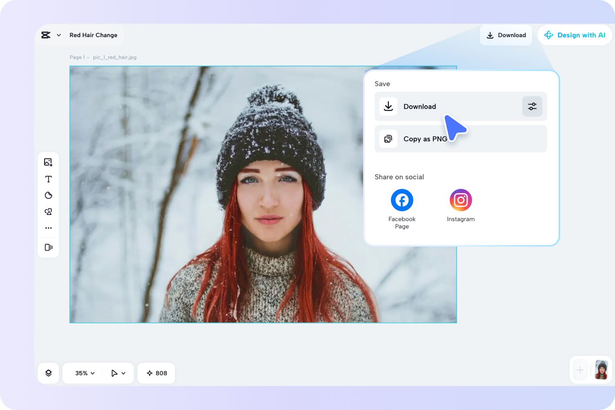Select the add image tool in sidebar
The width and height of the screenshot is (615, 410).
(x=48, y=162)
